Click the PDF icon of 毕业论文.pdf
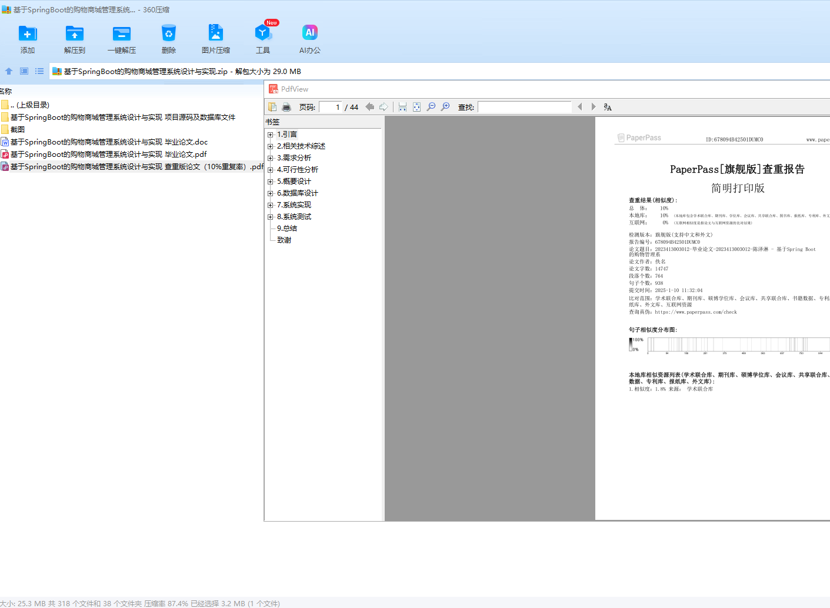The width and height of the screenshot is (830, 608). (5, 154)
